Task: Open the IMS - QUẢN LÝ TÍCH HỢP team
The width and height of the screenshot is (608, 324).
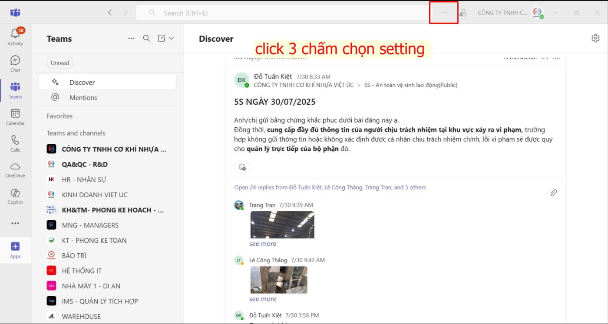Action: click(x=108, y=301)
